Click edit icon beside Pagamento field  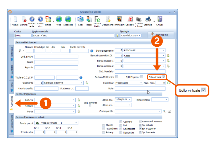87,83
